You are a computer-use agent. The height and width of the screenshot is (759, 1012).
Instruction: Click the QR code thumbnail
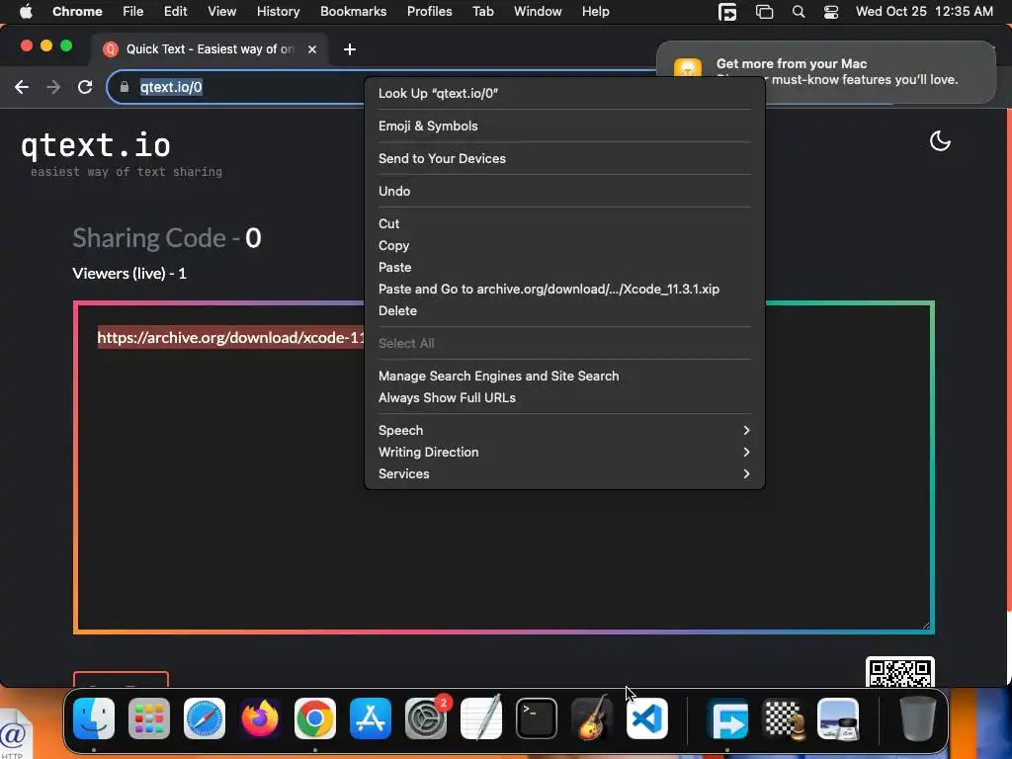coord(899,672)
